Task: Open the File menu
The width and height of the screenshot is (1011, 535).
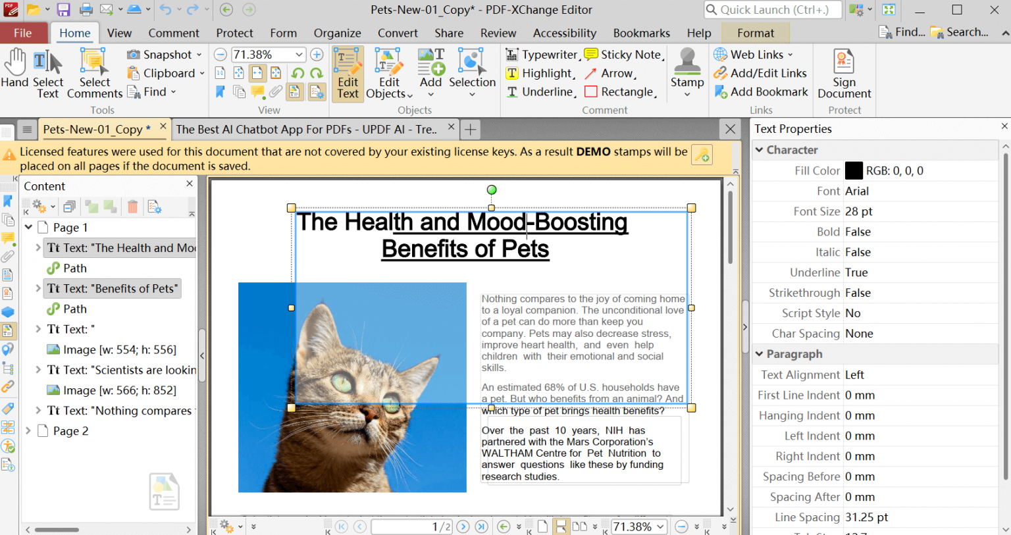Action: tap(23, 33)
